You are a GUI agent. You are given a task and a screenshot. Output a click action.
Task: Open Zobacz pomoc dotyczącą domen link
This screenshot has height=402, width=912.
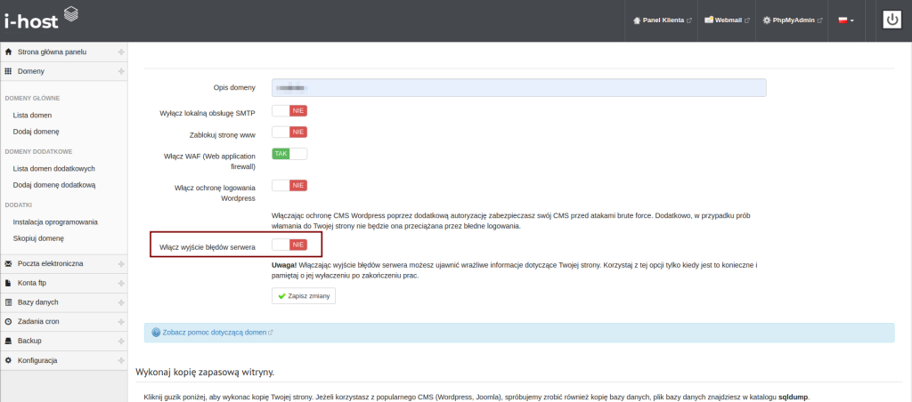(x=215, y=332)
